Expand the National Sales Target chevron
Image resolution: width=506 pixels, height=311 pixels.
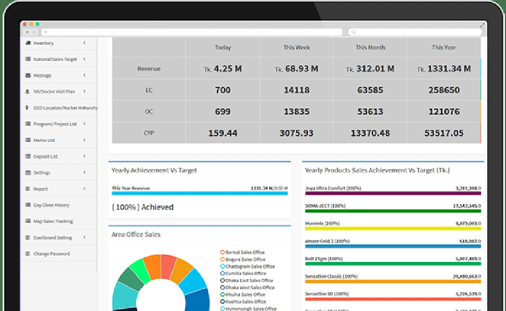click(85, 59)
